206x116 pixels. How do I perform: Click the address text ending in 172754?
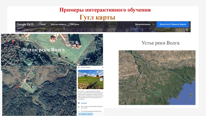[92, 107]
